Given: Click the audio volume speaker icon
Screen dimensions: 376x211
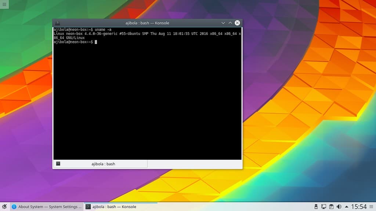Looking at the screenshot, I should (x=339, y=207).
